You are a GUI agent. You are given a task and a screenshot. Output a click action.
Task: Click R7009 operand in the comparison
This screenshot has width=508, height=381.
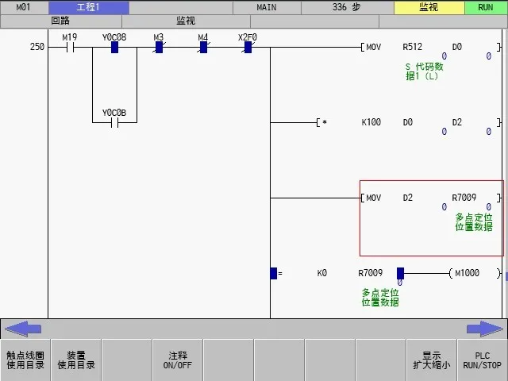tap(371, 273)
